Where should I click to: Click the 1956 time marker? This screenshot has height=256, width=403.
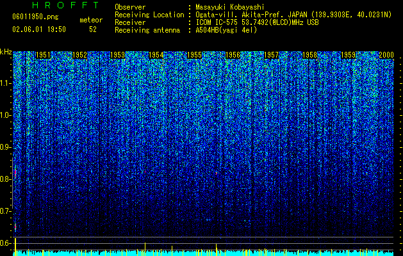[233, 55]
